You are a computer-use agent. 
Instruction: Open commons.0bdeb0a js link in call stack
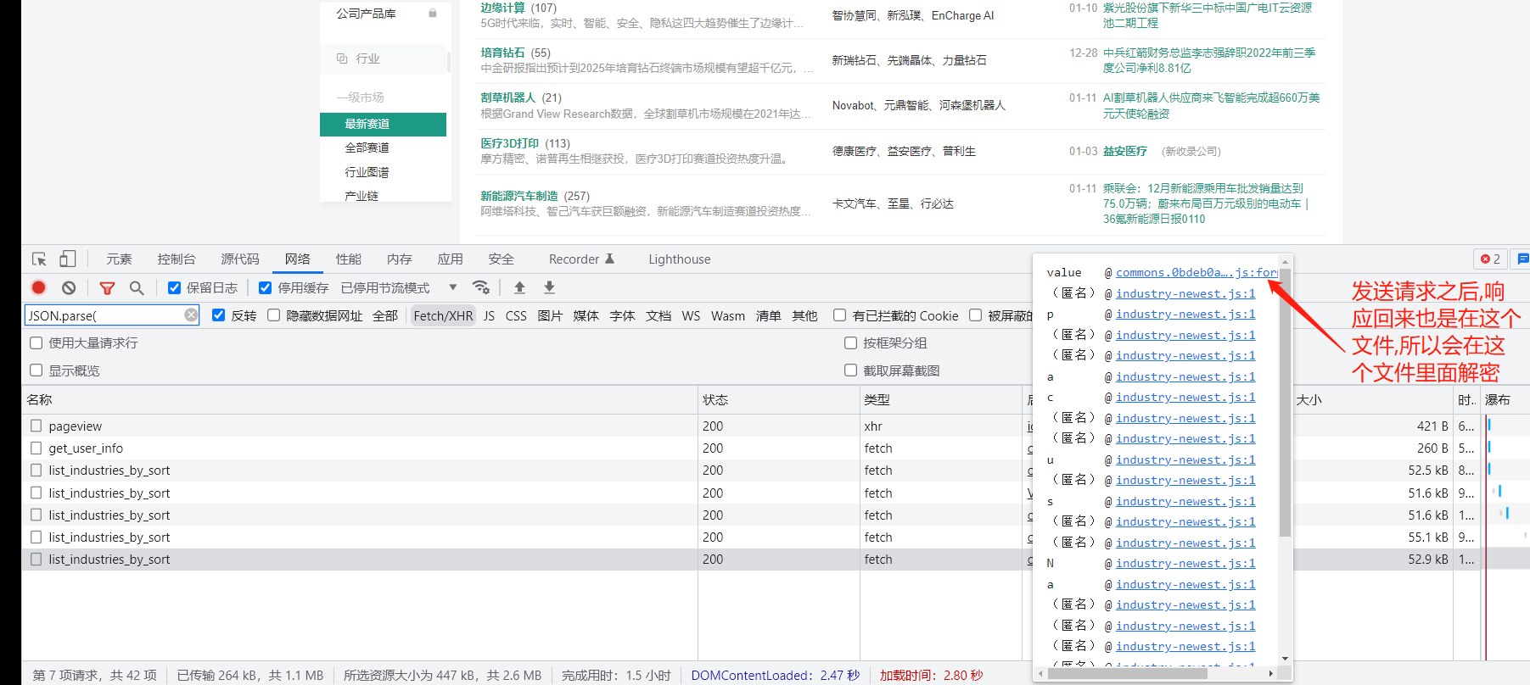pos(1197,272)
